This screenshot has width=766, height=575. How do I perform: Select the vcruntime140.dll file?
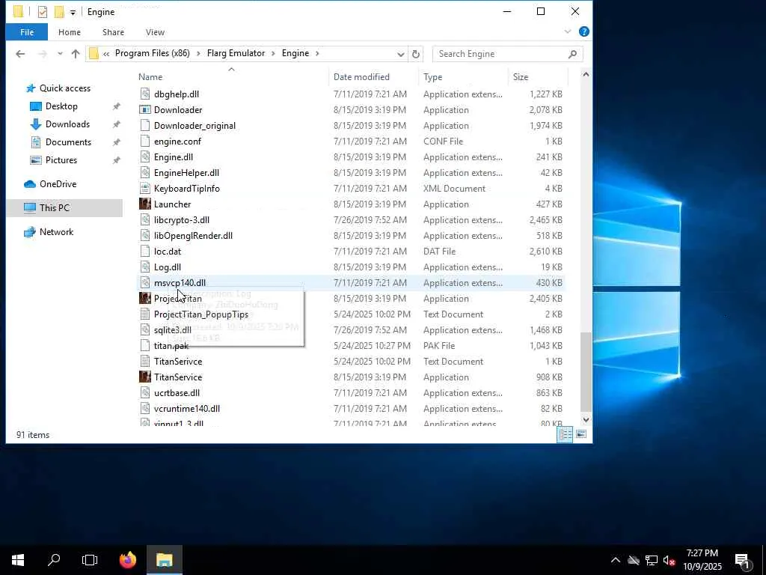[x=352, y=408]
